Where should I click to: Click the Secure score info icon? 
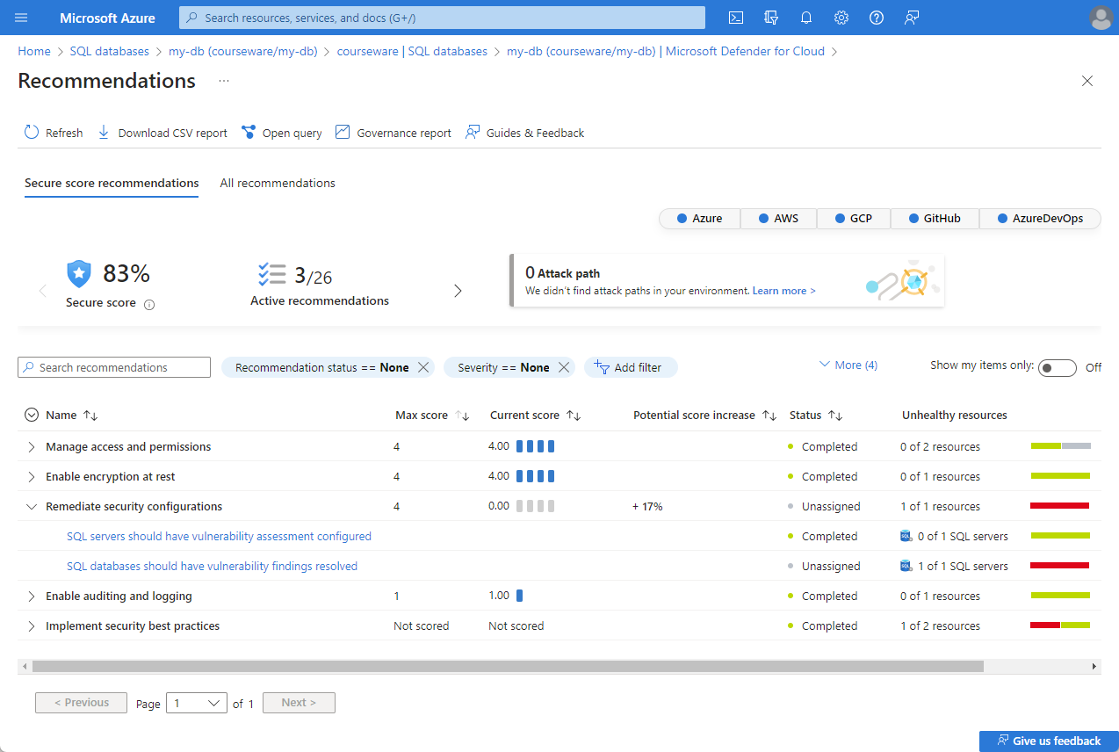(149, 305)
